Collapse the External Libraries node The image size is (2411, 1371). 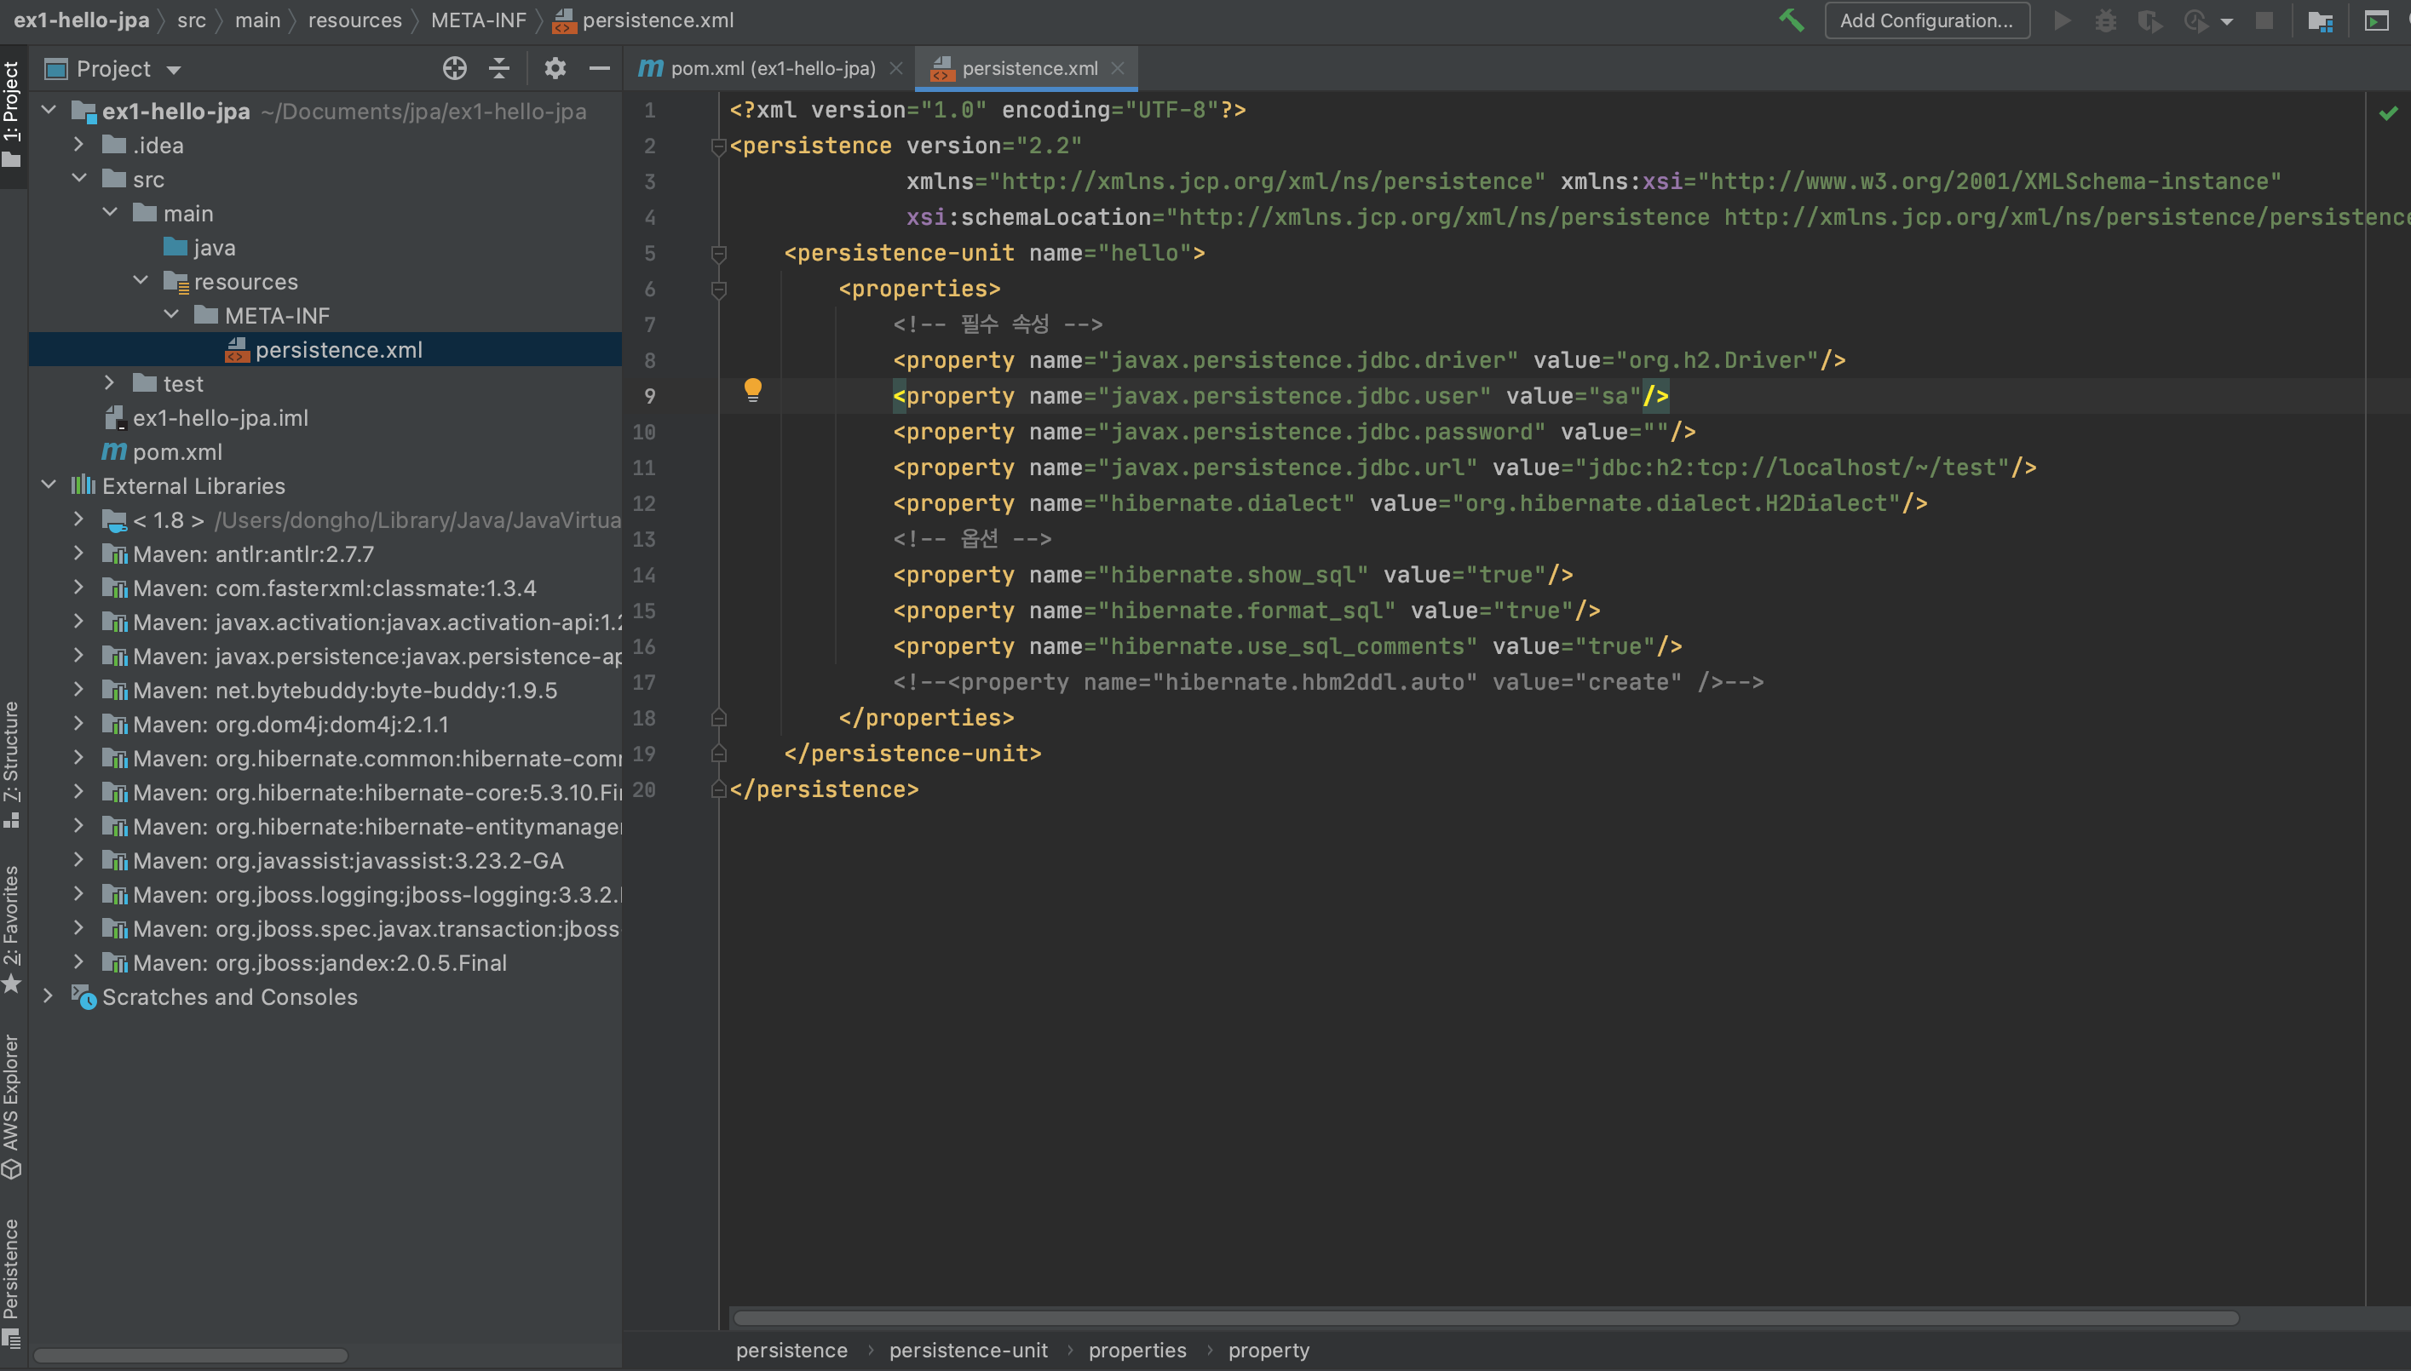(x=49, y=485)
